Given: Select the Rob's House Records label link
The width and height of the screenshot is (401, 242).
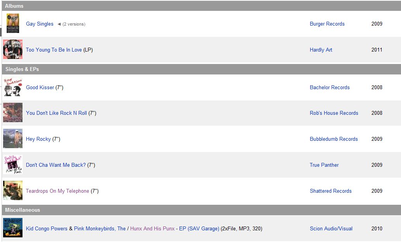Looking at the screenshot, I should 334,113.
